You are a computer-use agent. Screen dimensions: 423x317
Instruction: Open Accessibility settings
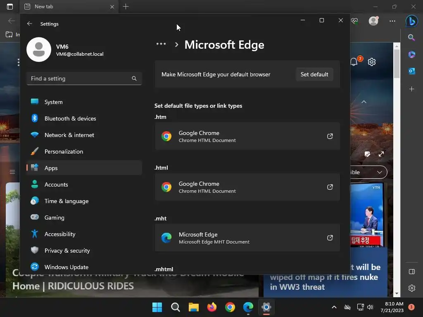coord(84,234)
